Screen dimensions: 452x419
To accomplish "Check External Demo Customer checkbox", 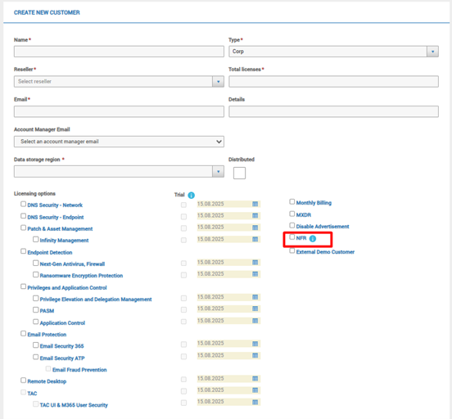I will 292,250.
